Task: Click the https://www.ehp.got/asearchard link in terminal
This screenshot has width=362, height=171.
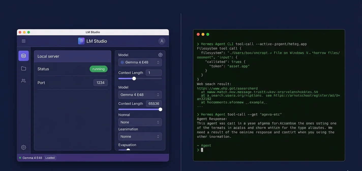Action: (x=227, y=88)
